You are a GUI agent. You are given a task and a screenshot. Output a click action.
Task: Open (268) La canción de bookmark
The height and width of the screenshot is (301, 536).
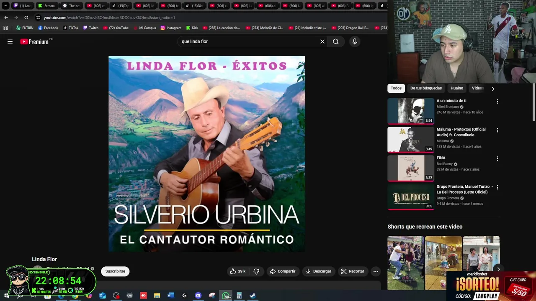tap(222, 28)
